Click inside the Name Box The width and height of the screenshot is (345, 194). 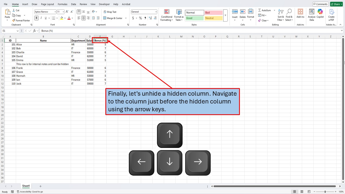point(9,31)
